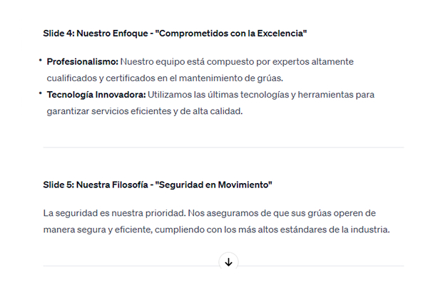Screen dimensions: 428x285
Task: Click the "Slide 5:" heading prefix
Action: pos(58,185)
